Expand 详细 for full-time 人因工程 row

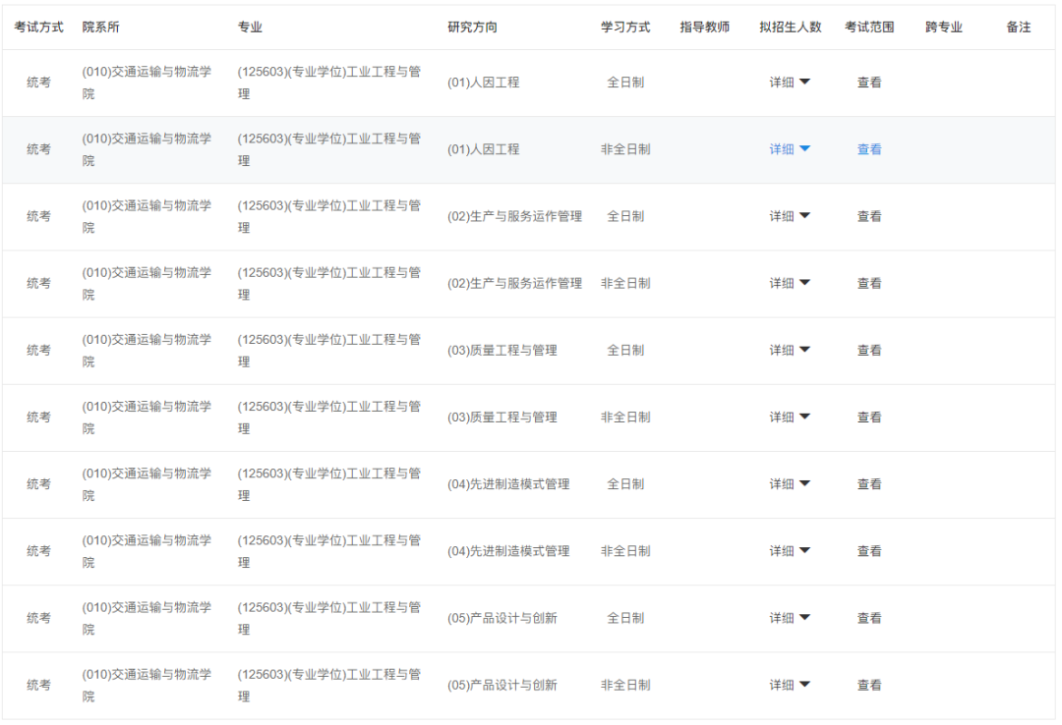click(x=790, y=83)
